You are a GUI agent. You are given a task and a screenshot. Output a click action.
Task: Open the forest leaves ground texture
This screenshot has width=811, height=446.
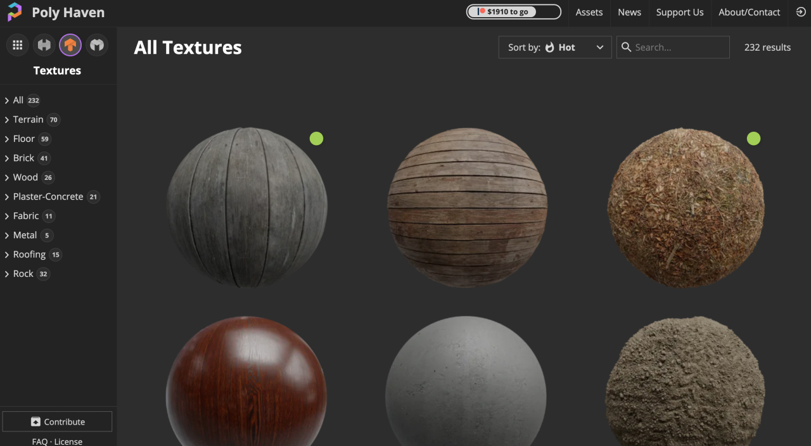pos(686,207)
